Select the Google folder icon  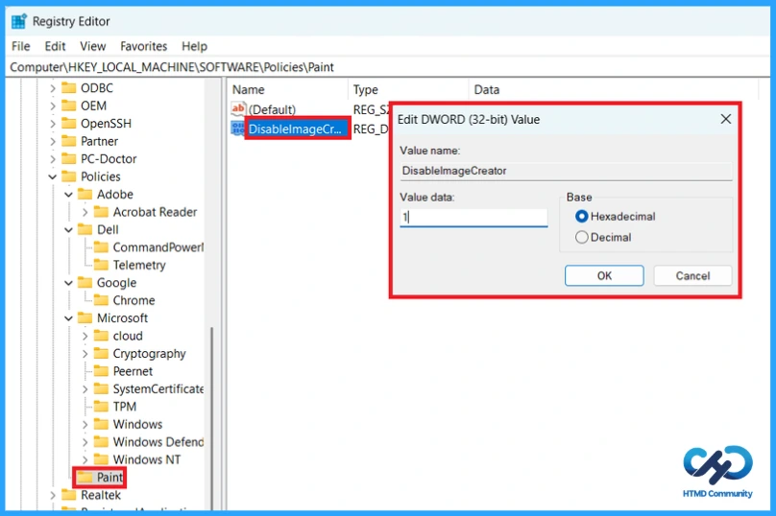[85, 283]
